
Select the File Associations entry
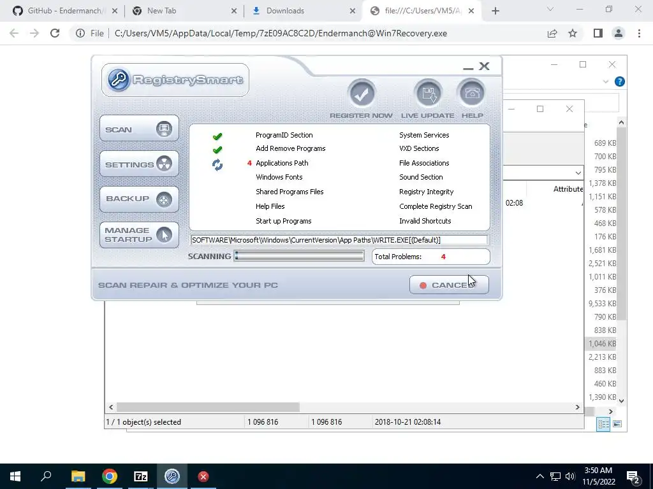pos(424,163)
